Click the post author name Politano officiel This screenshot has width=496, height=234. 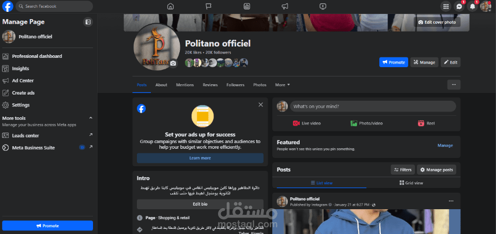[x=305, y=199]
